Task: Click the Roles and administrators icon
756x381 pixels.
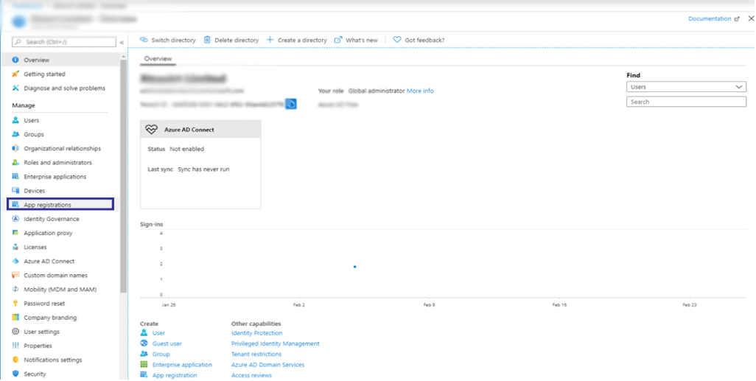Action: (x=15, y=163)
